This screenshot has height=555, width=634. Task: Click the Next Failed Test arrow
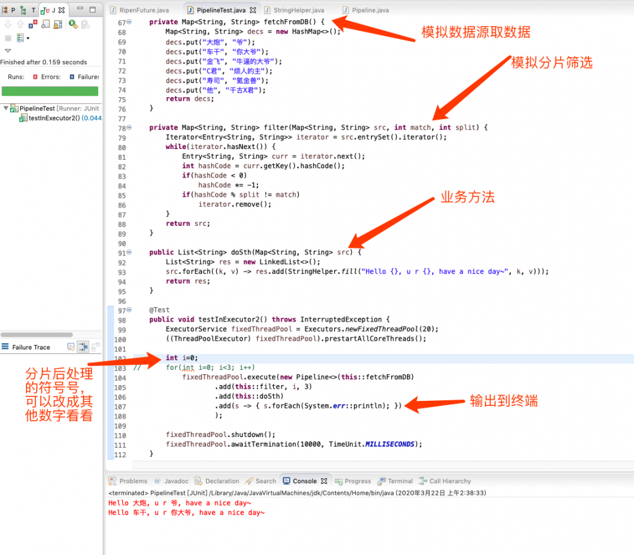[8, 25]
